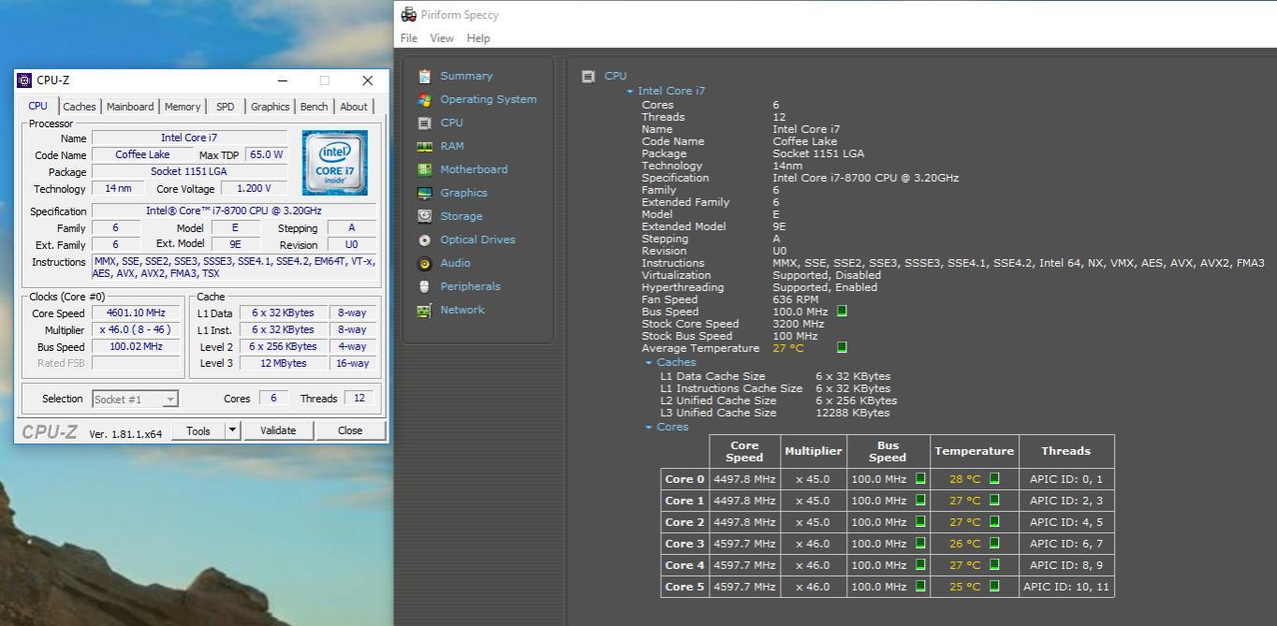Toggle the green Bus Speed tray indicator
Viewport: 1277px width, 626px height.
pyautogui.click(x=842, y=311)
